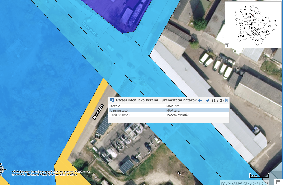Screen dimensions: 283x192
Task: Click the compass rose icon
Action: pyautogui.click(x=2, y=169)
